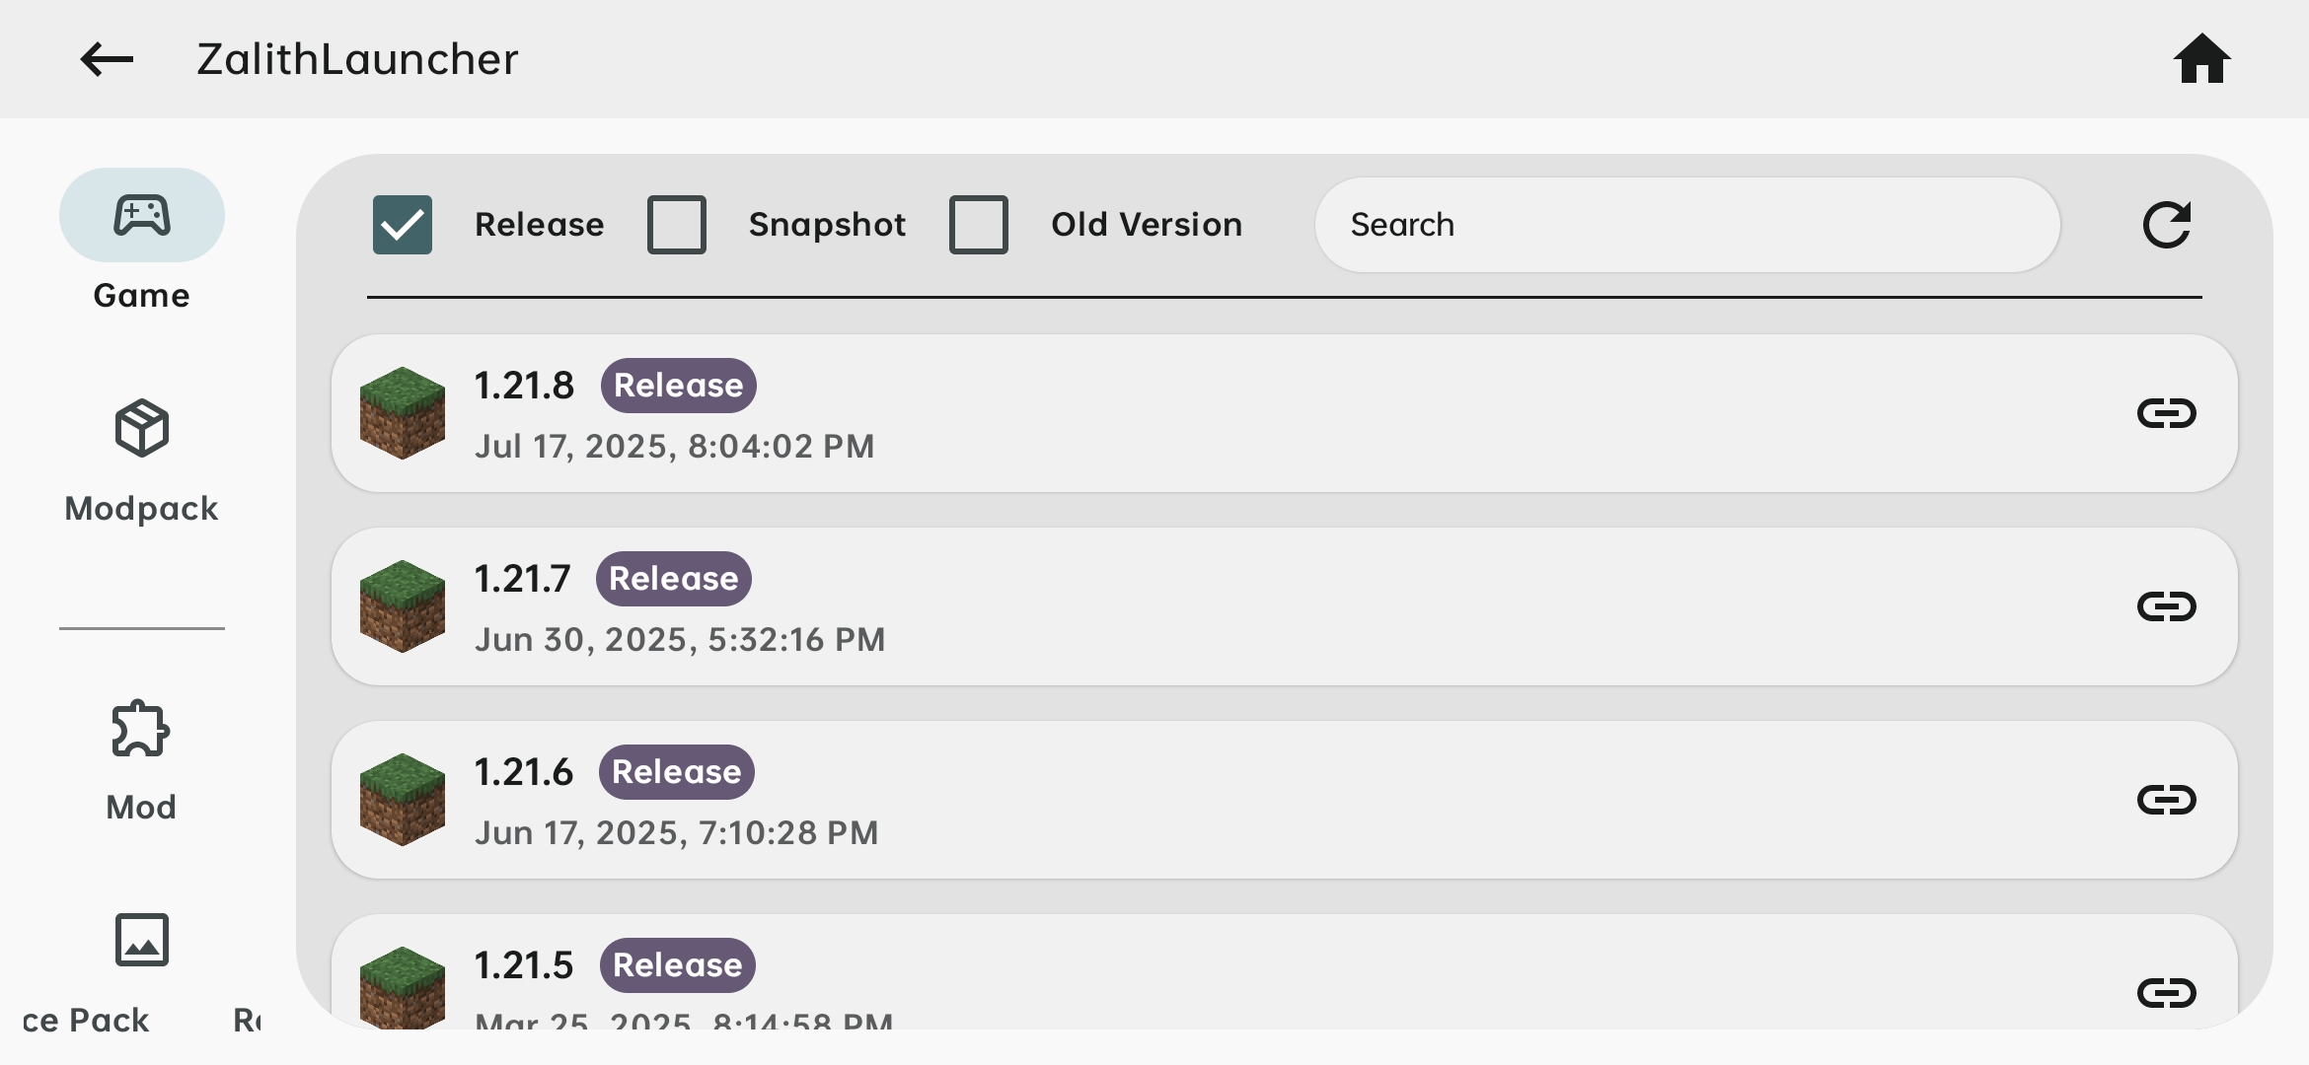Click the refresh icon beside the search bar
Viewport: 2309px width, 1065px height.
(2167, 224)
